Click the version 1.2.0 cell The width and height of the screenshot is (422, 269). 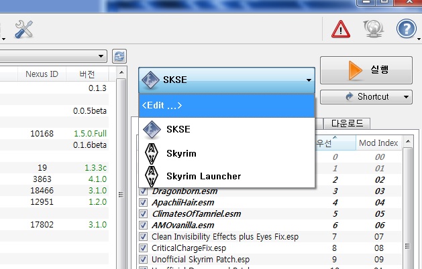[97, 202]
